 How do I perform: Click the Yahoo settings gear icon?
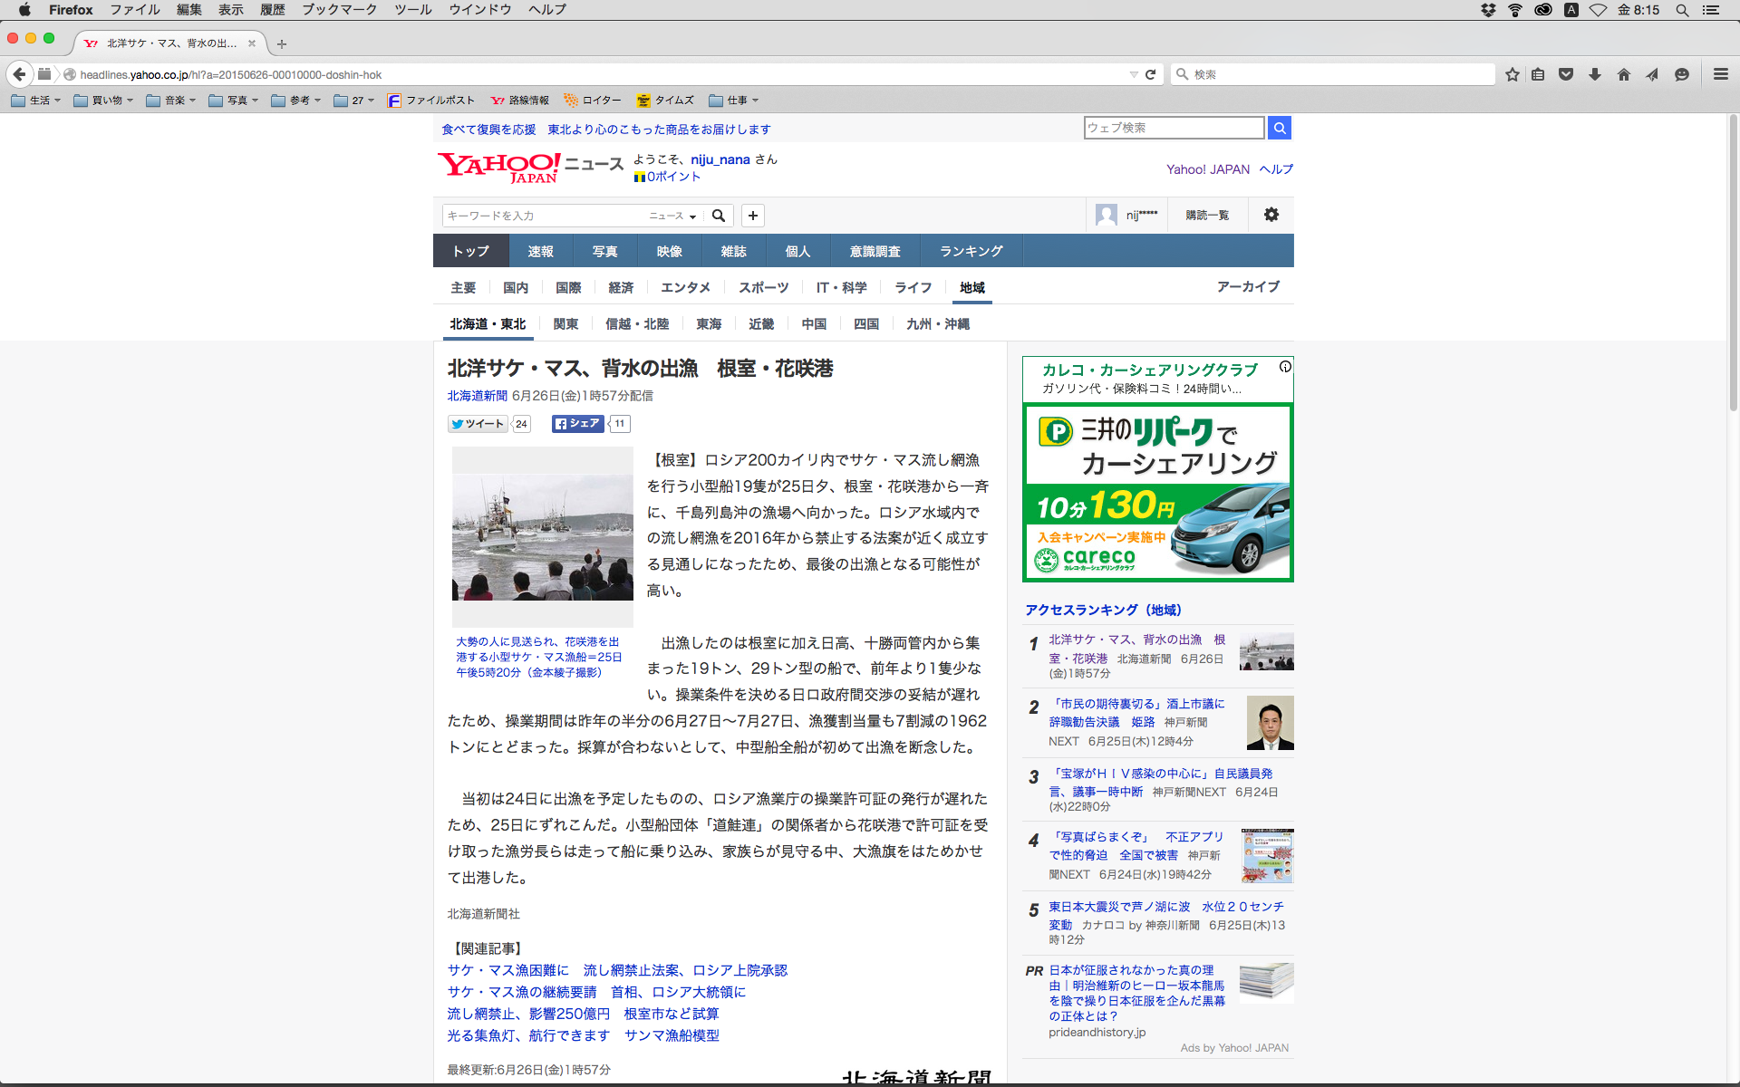coord(1271,215)
